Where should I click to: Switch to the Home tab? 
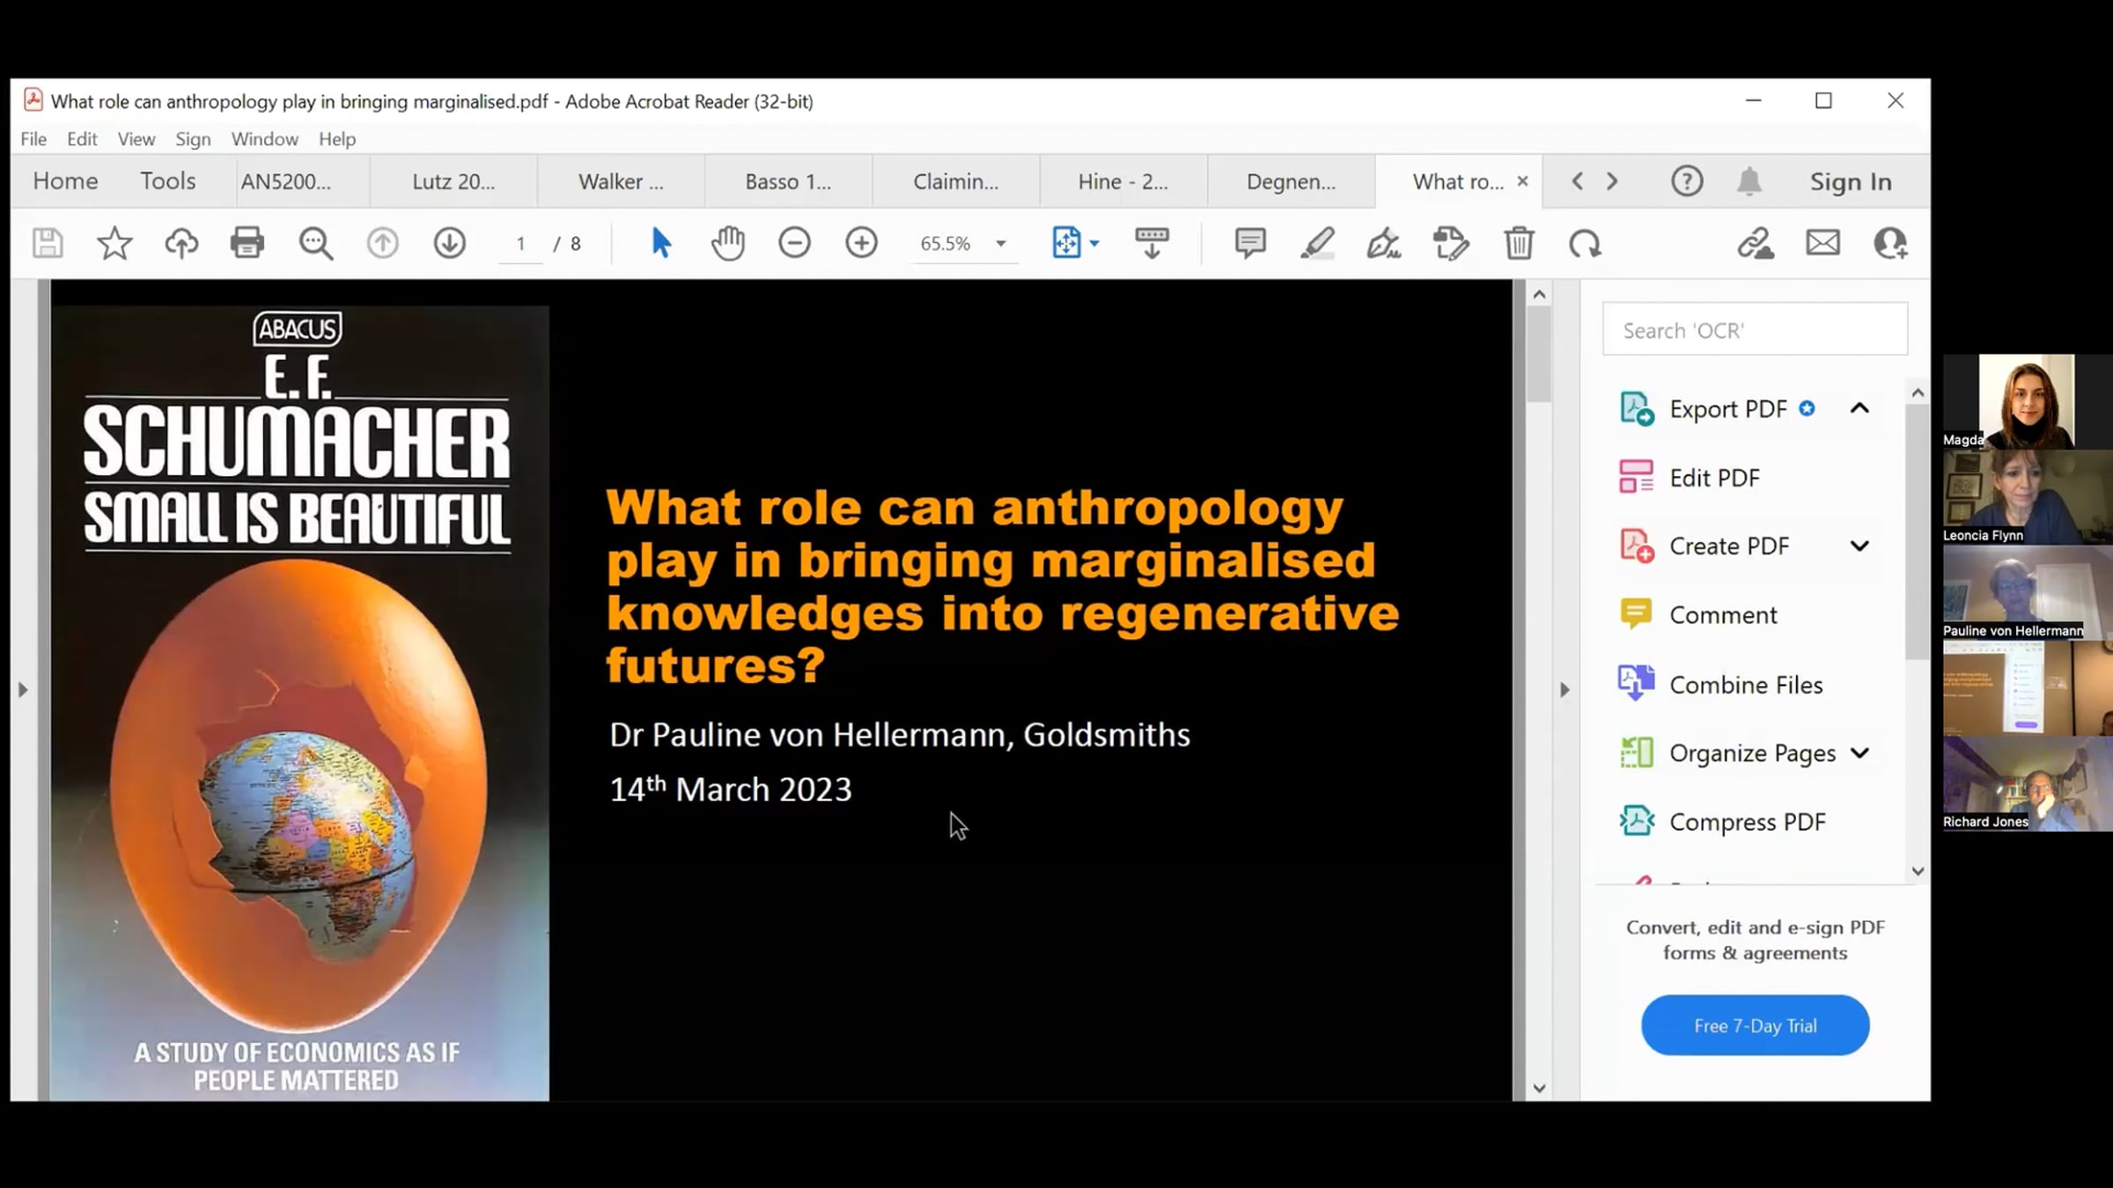pyautogui.click(x=65, y=181)
